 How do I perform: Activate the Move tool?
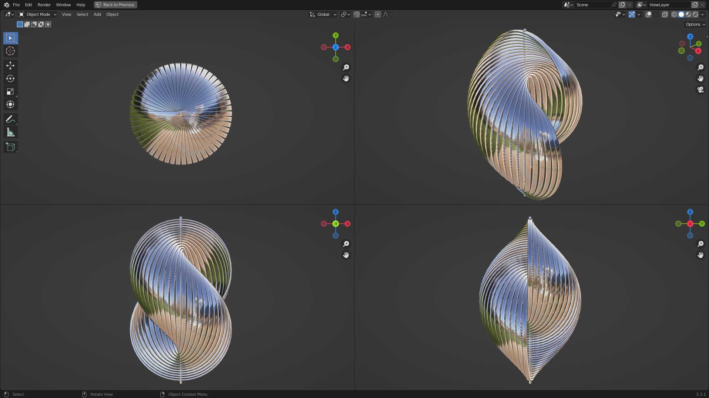click(x=10, y=66)
